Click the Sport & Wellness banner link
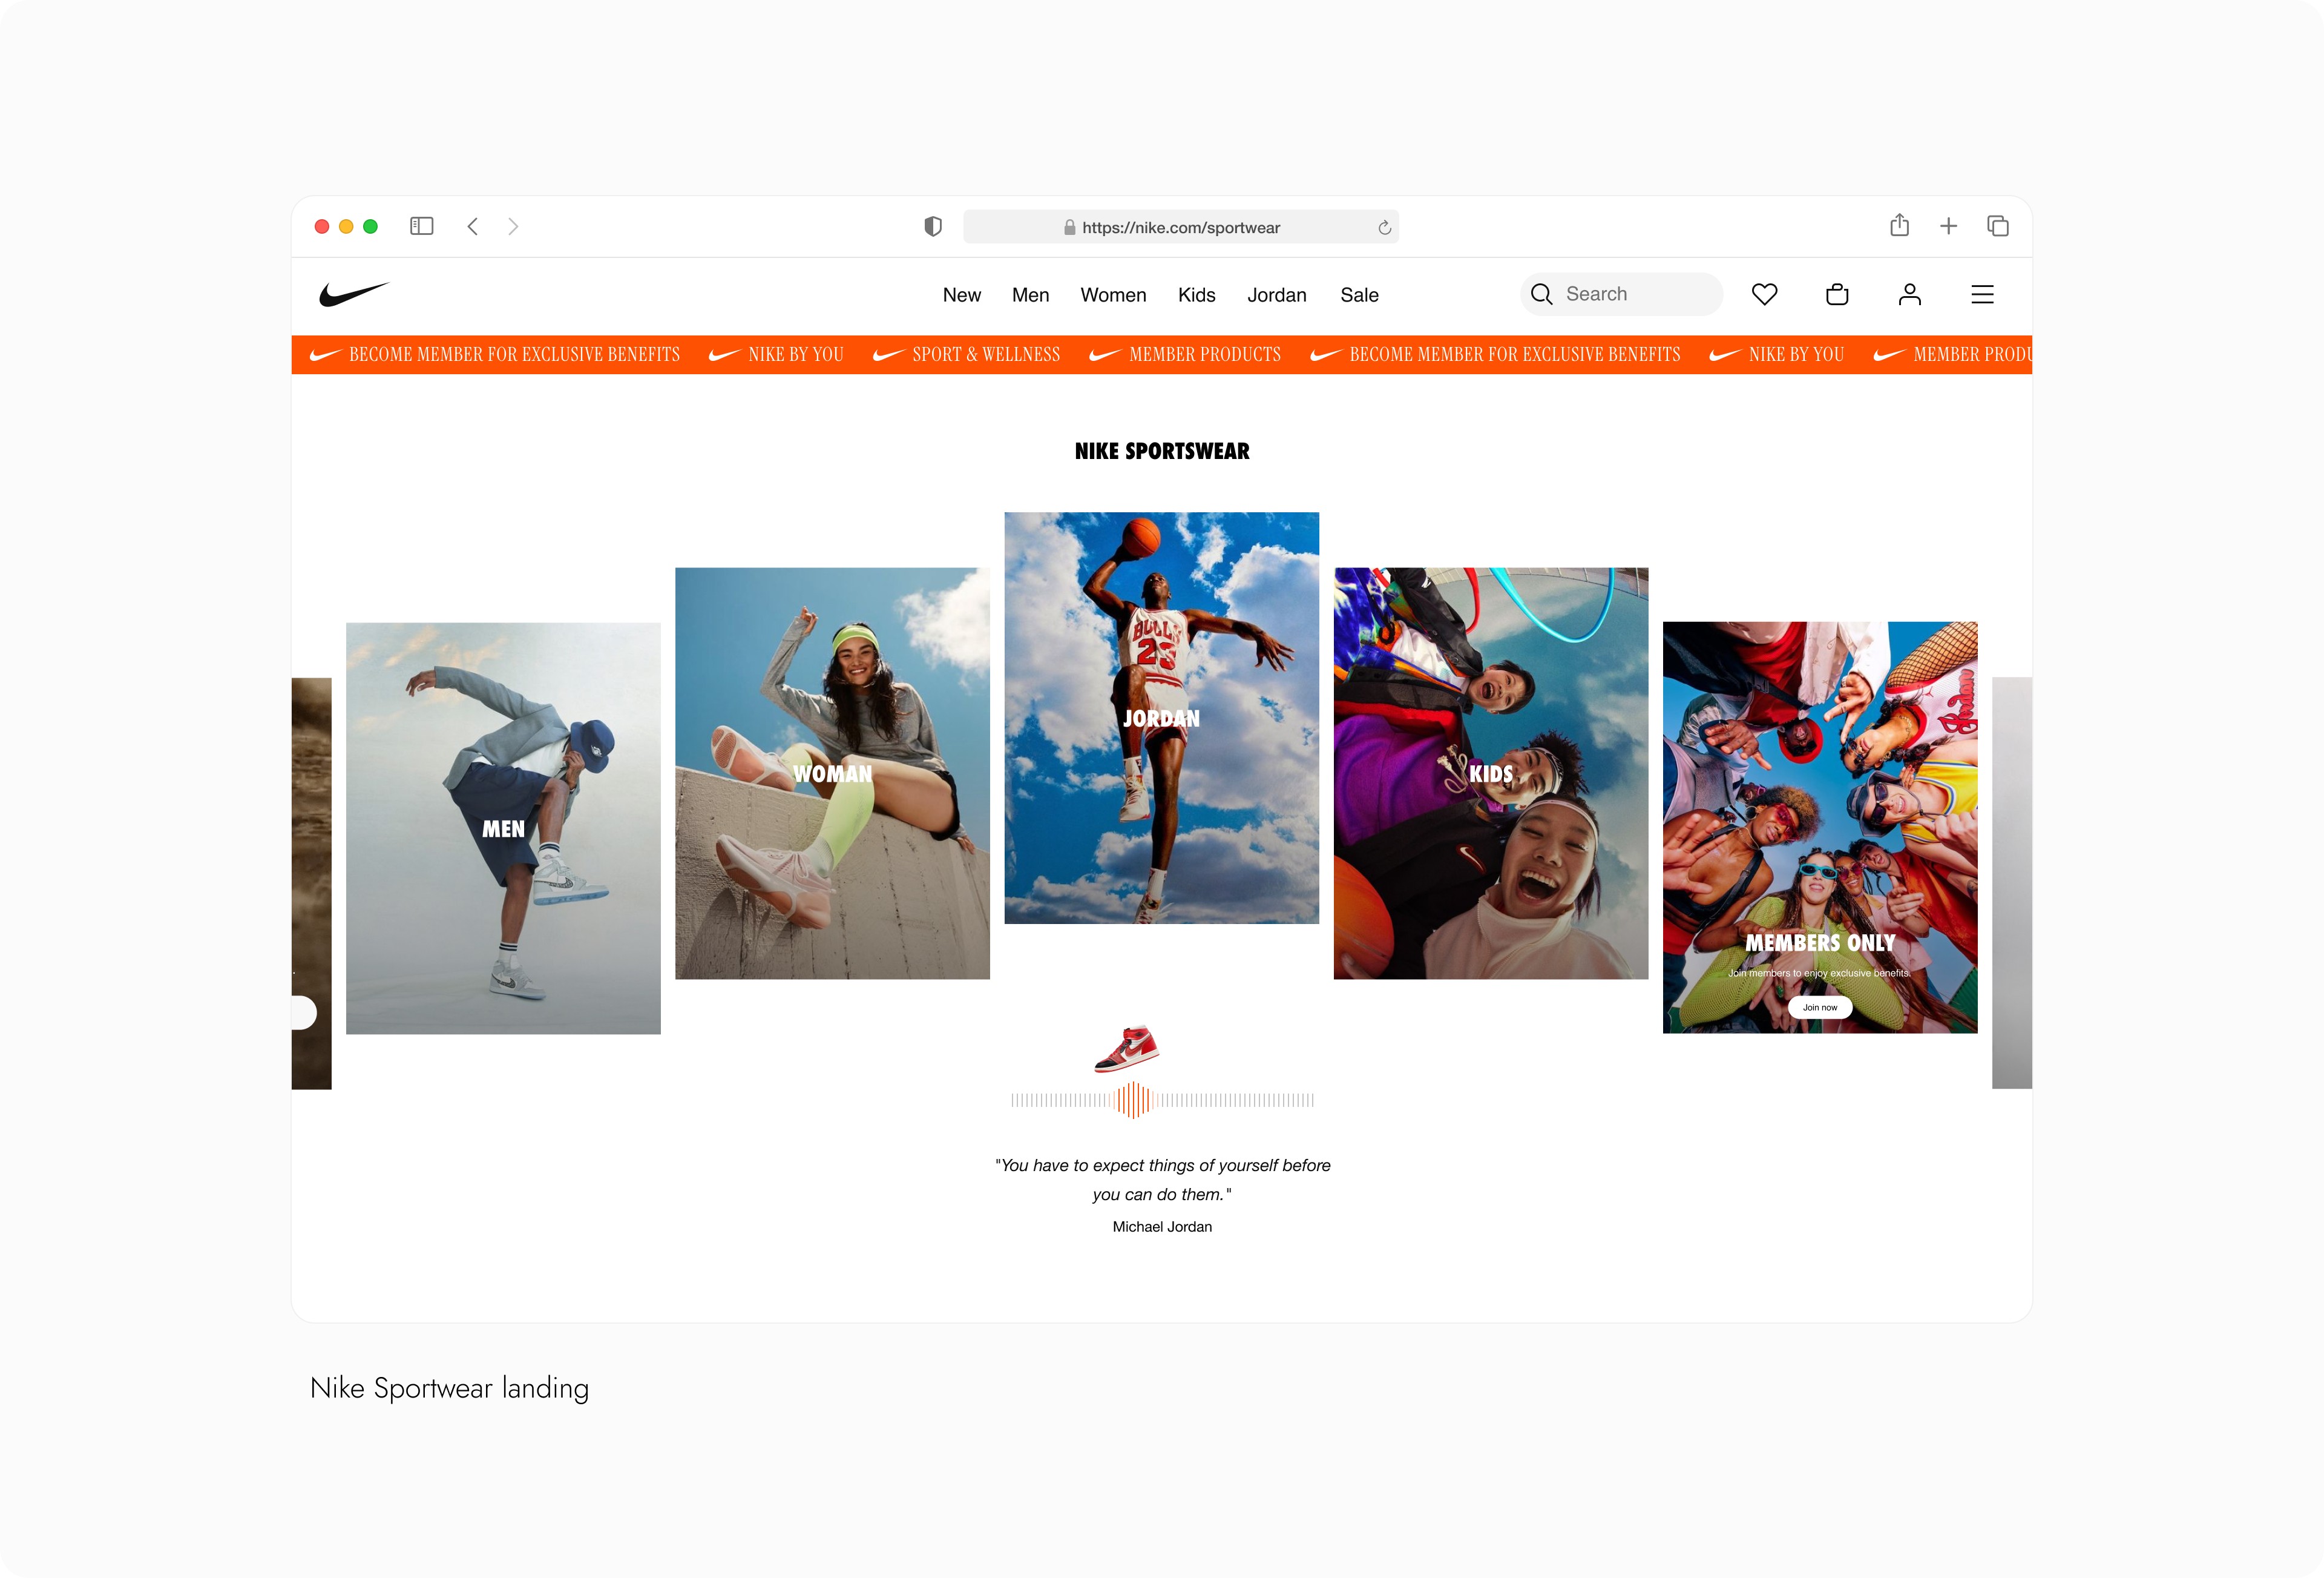 tap(966, 354)
